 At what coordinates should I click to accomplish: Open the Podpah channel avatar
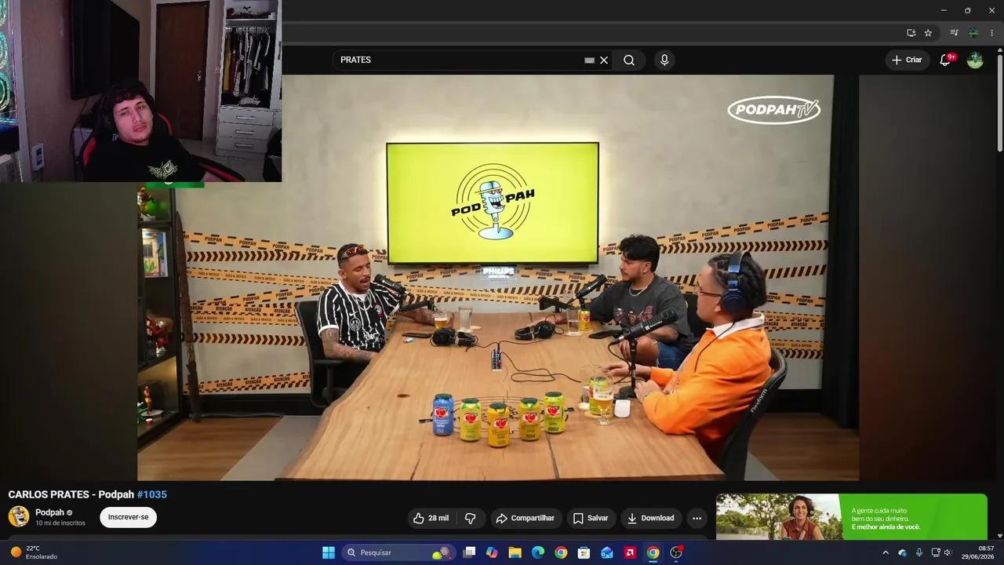pyautogui.click(x=19, y=516)
